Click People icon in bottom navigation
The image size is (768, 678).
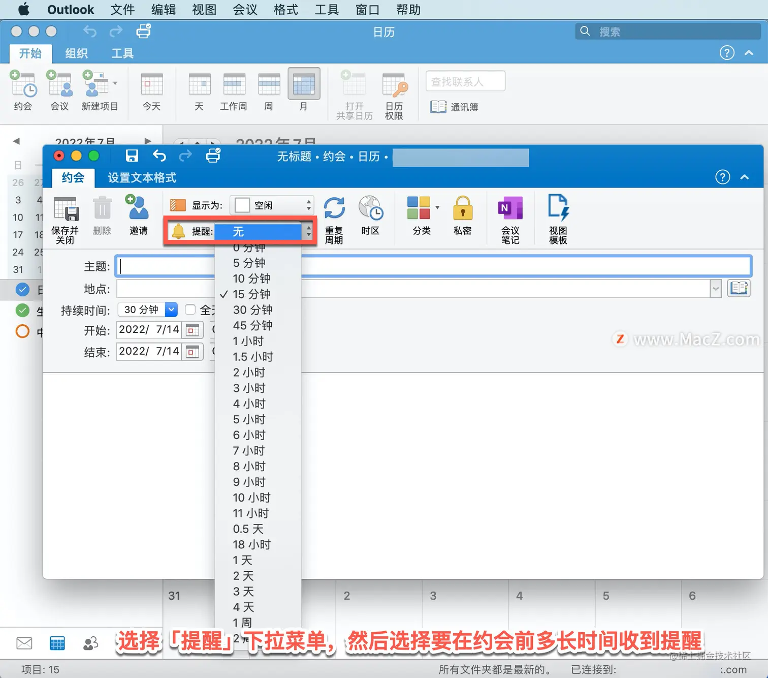90,643
